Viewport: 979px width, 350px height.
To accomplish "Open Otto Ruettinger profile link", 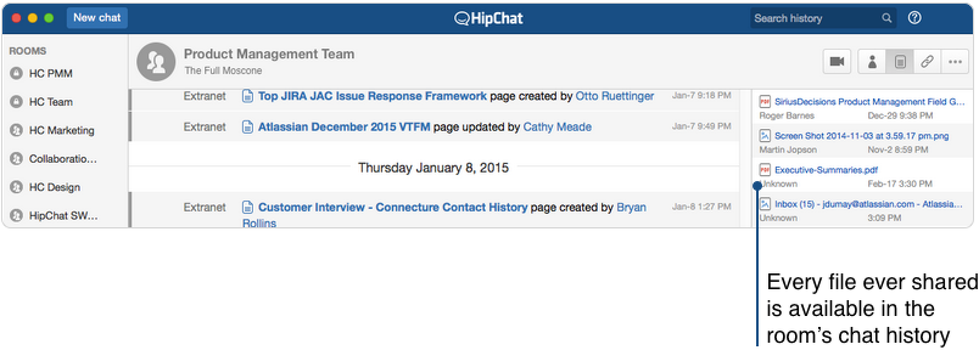I will pyautogui.click(x=614, y=96).
